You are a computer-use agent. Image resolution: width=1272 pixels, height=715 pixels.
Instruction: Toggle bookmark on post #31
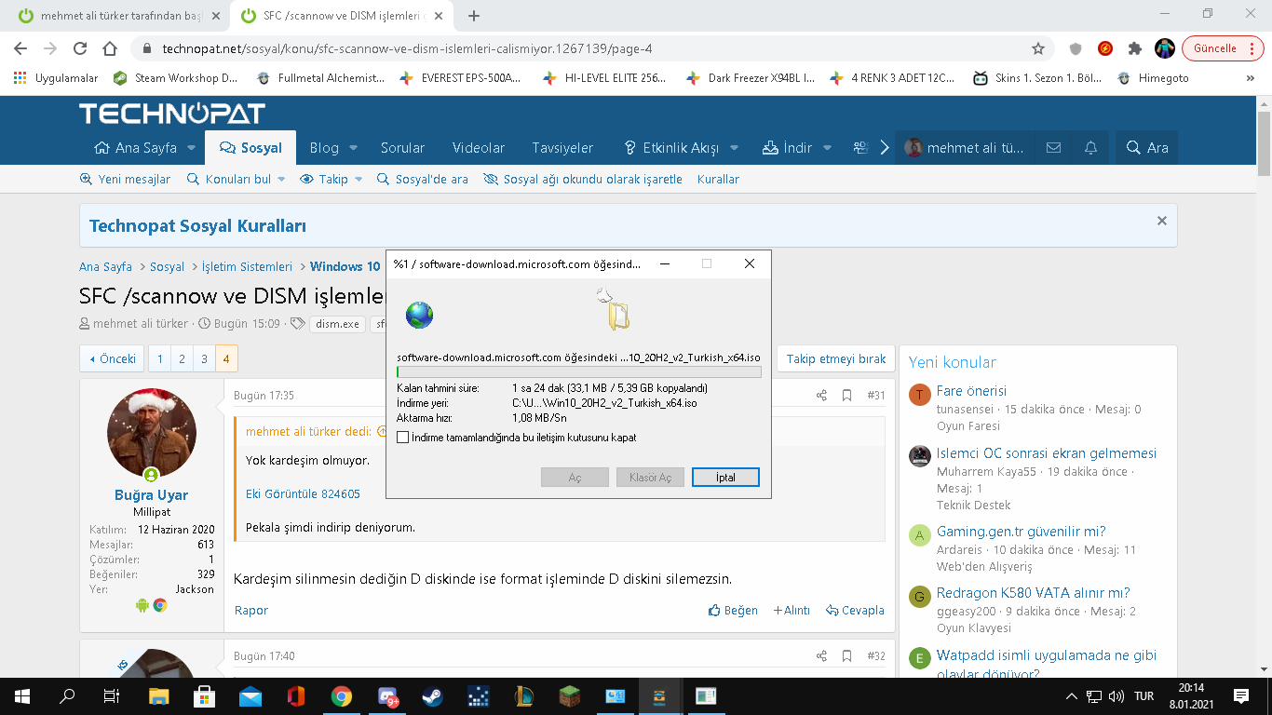(847, 396)
